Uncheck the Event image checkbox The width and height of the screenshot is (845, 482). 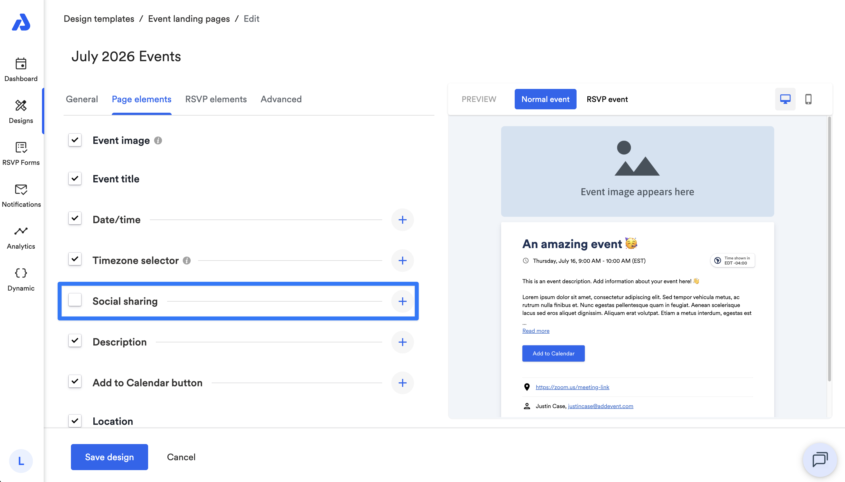click(x=75, y=140)
